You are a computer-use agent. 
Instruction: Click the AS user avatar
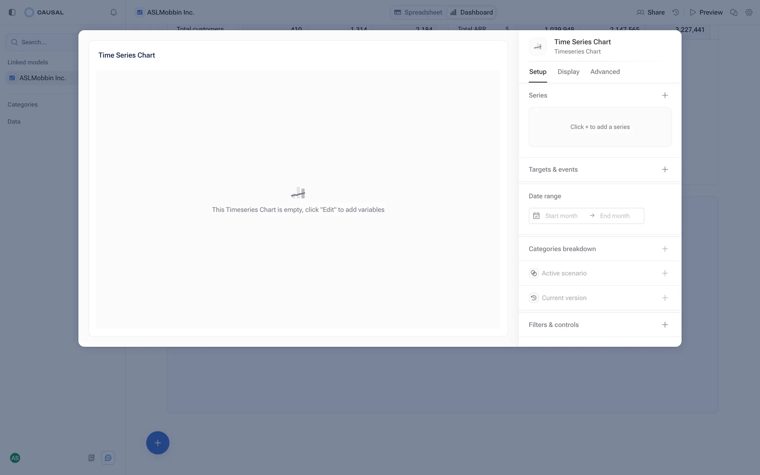click(x=15, y=458)
